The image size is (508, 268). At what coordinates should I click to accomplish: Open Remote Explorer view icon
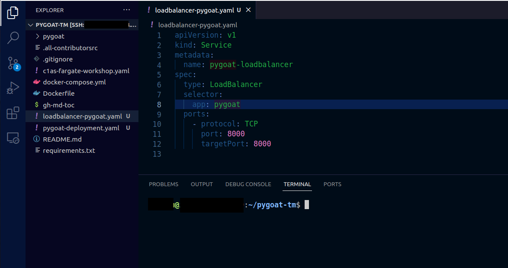click(13, 138)
